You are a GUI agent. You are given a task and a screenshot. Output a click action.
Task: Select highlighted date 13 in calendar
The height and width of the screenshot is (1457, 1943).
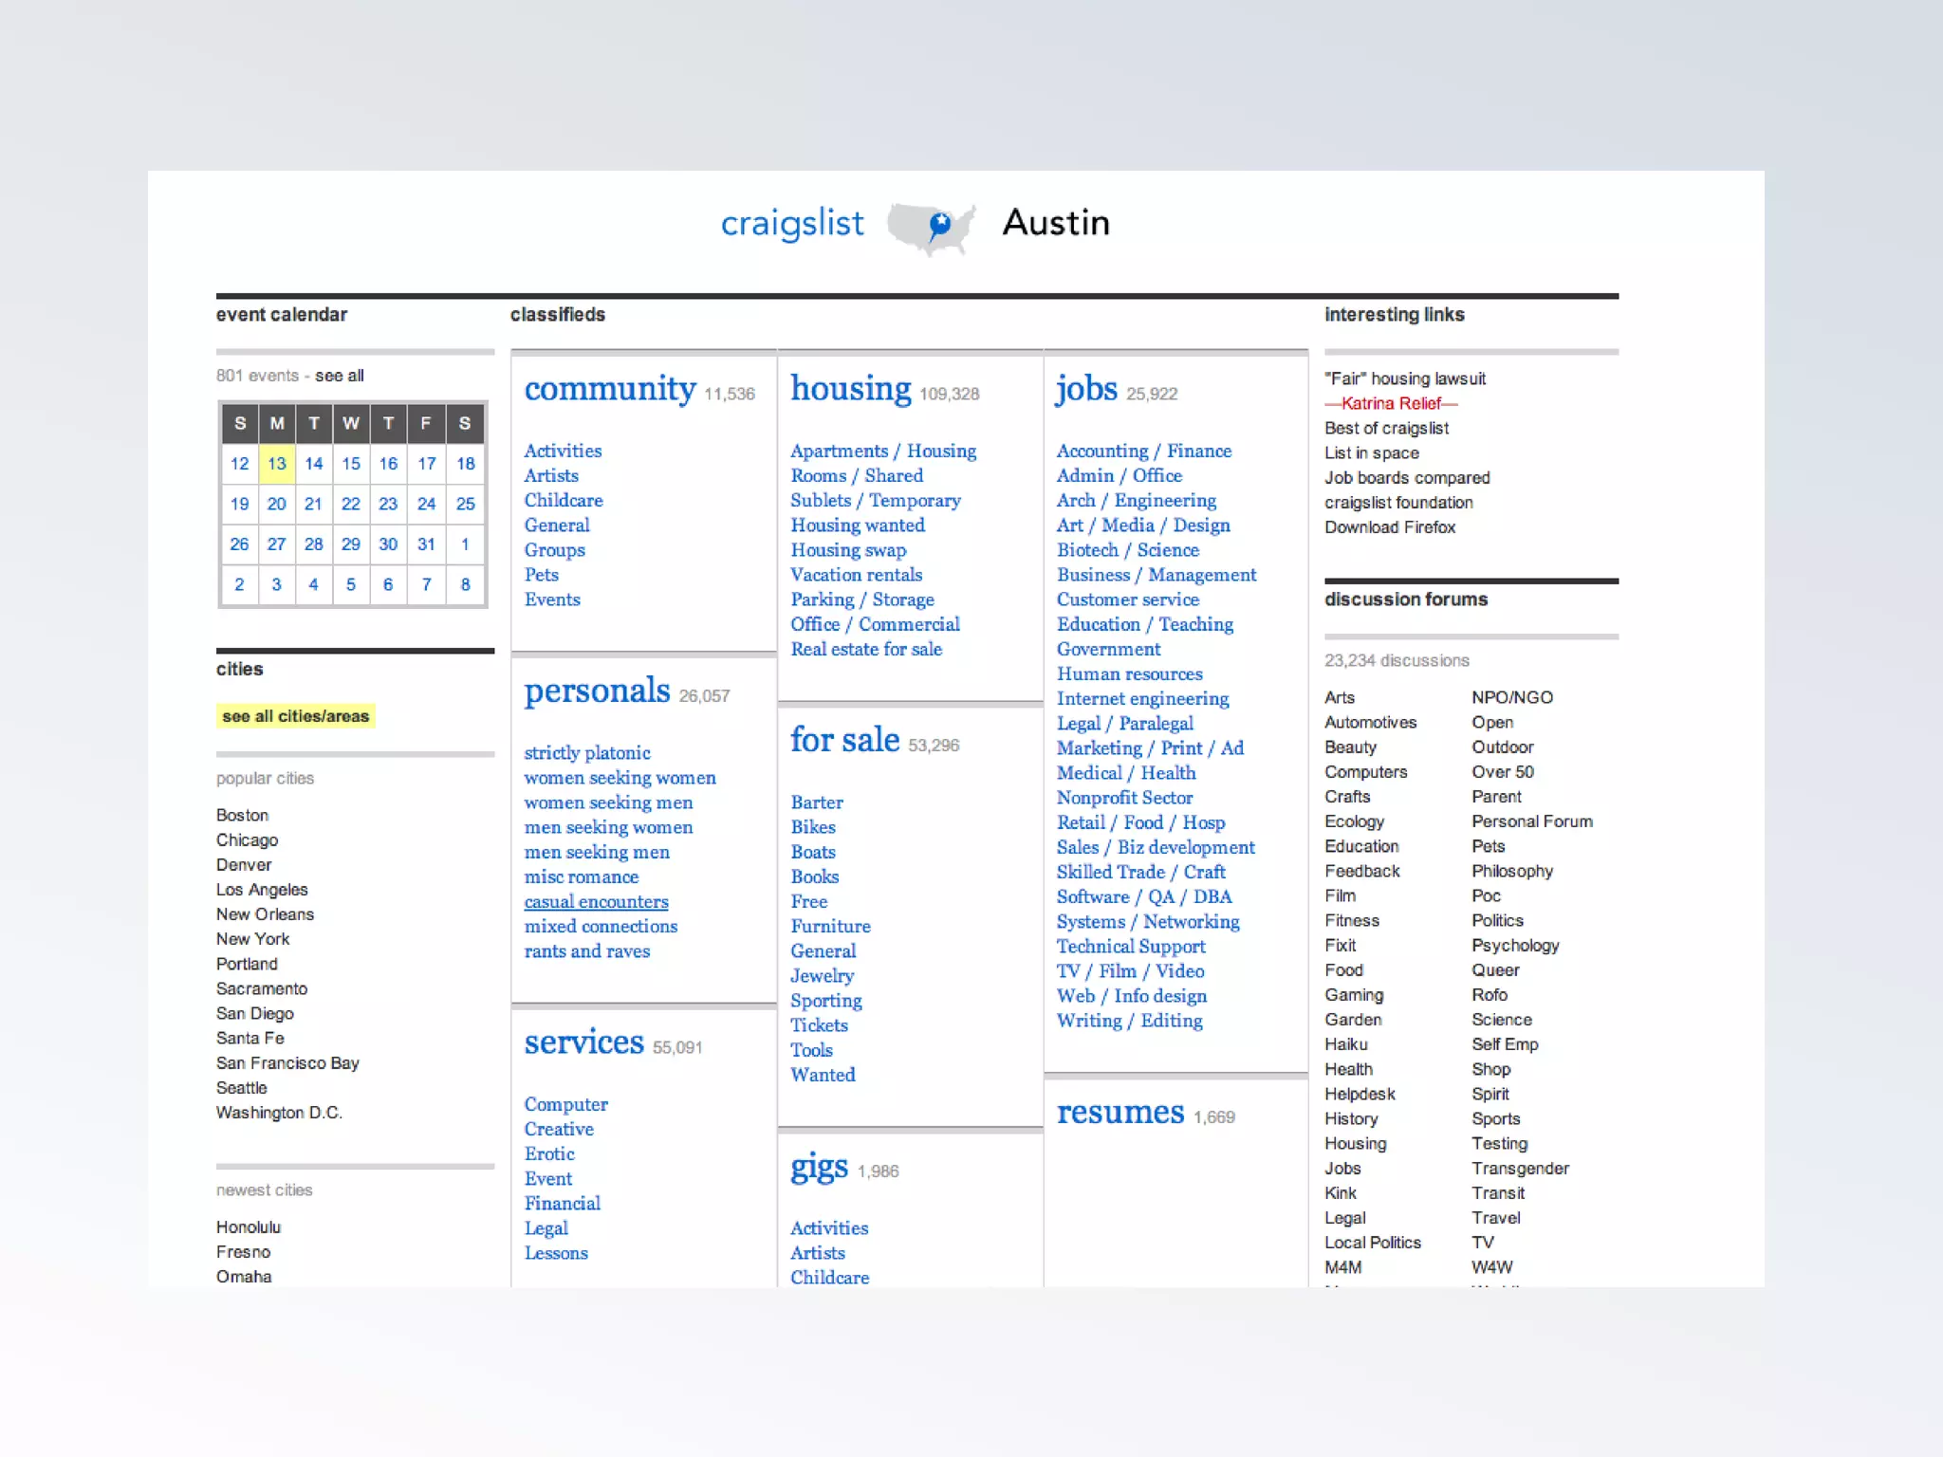[276, 464]
